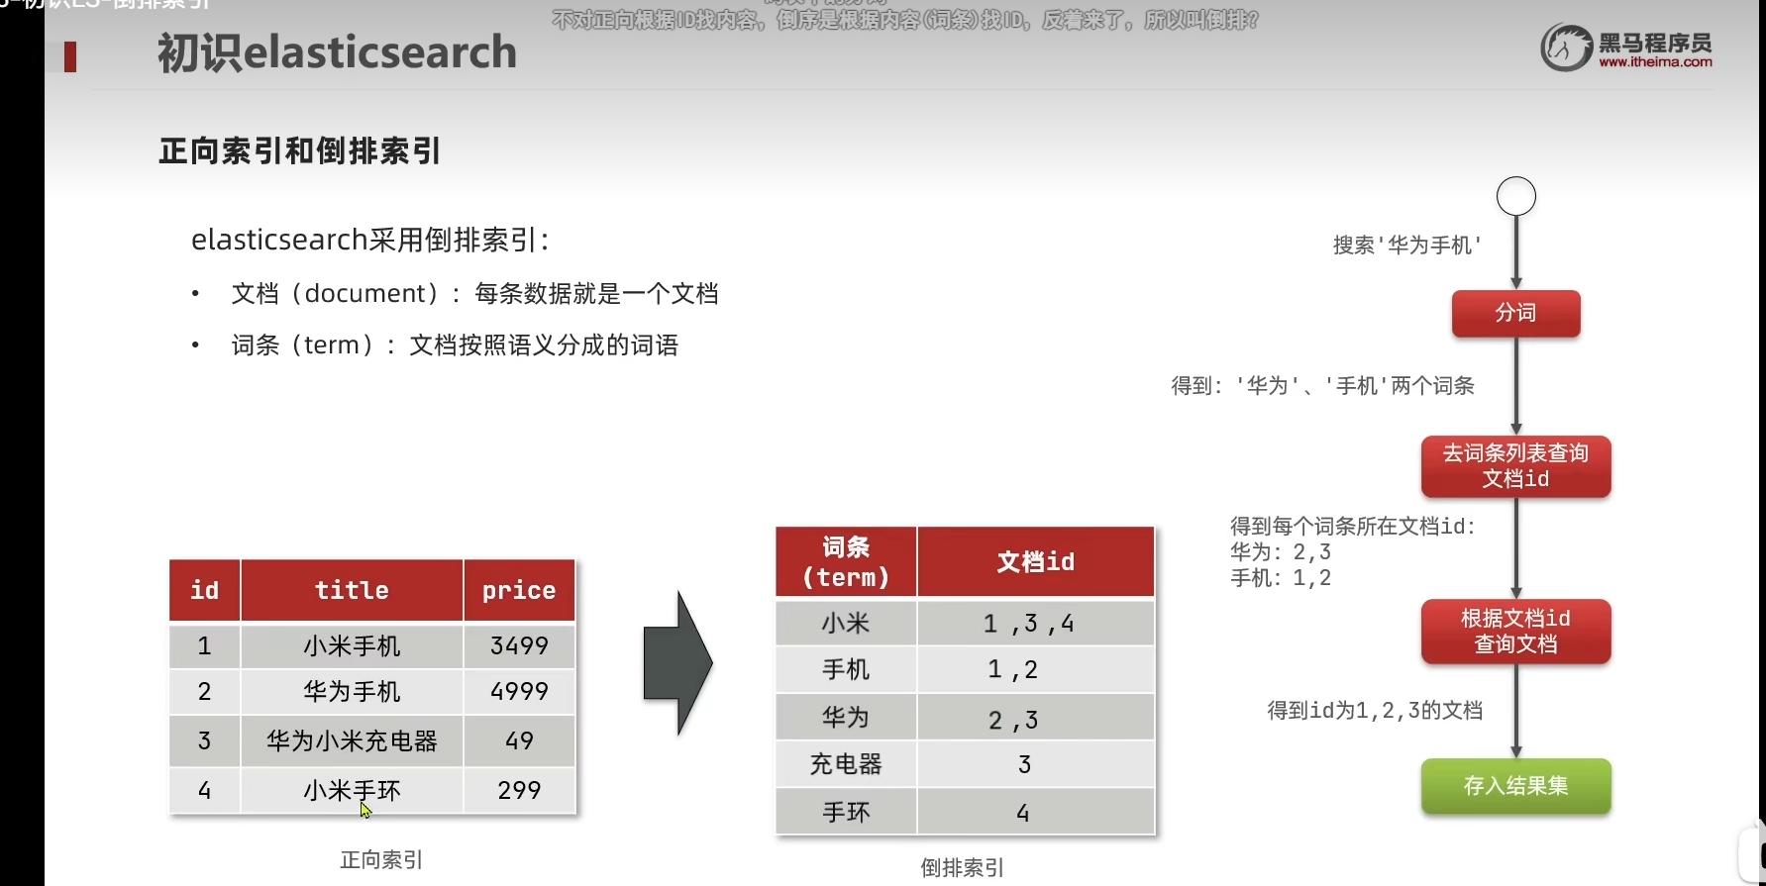Select the 充电器 term cell

tap(846, 764)
